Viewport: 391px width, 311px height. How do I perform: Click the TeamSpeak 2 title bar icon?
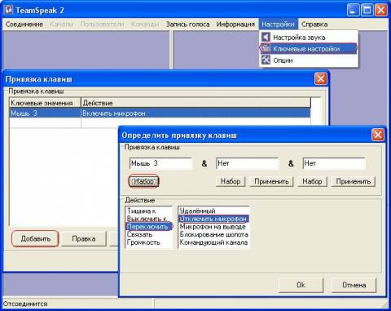click(9, 10)
